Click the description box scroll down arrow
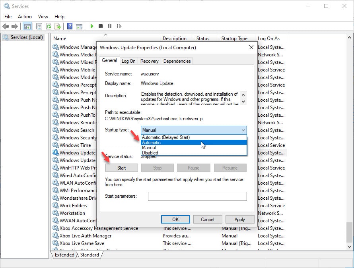Image resolution: width=354 pixels, height=268 pixels. [243, 101]
